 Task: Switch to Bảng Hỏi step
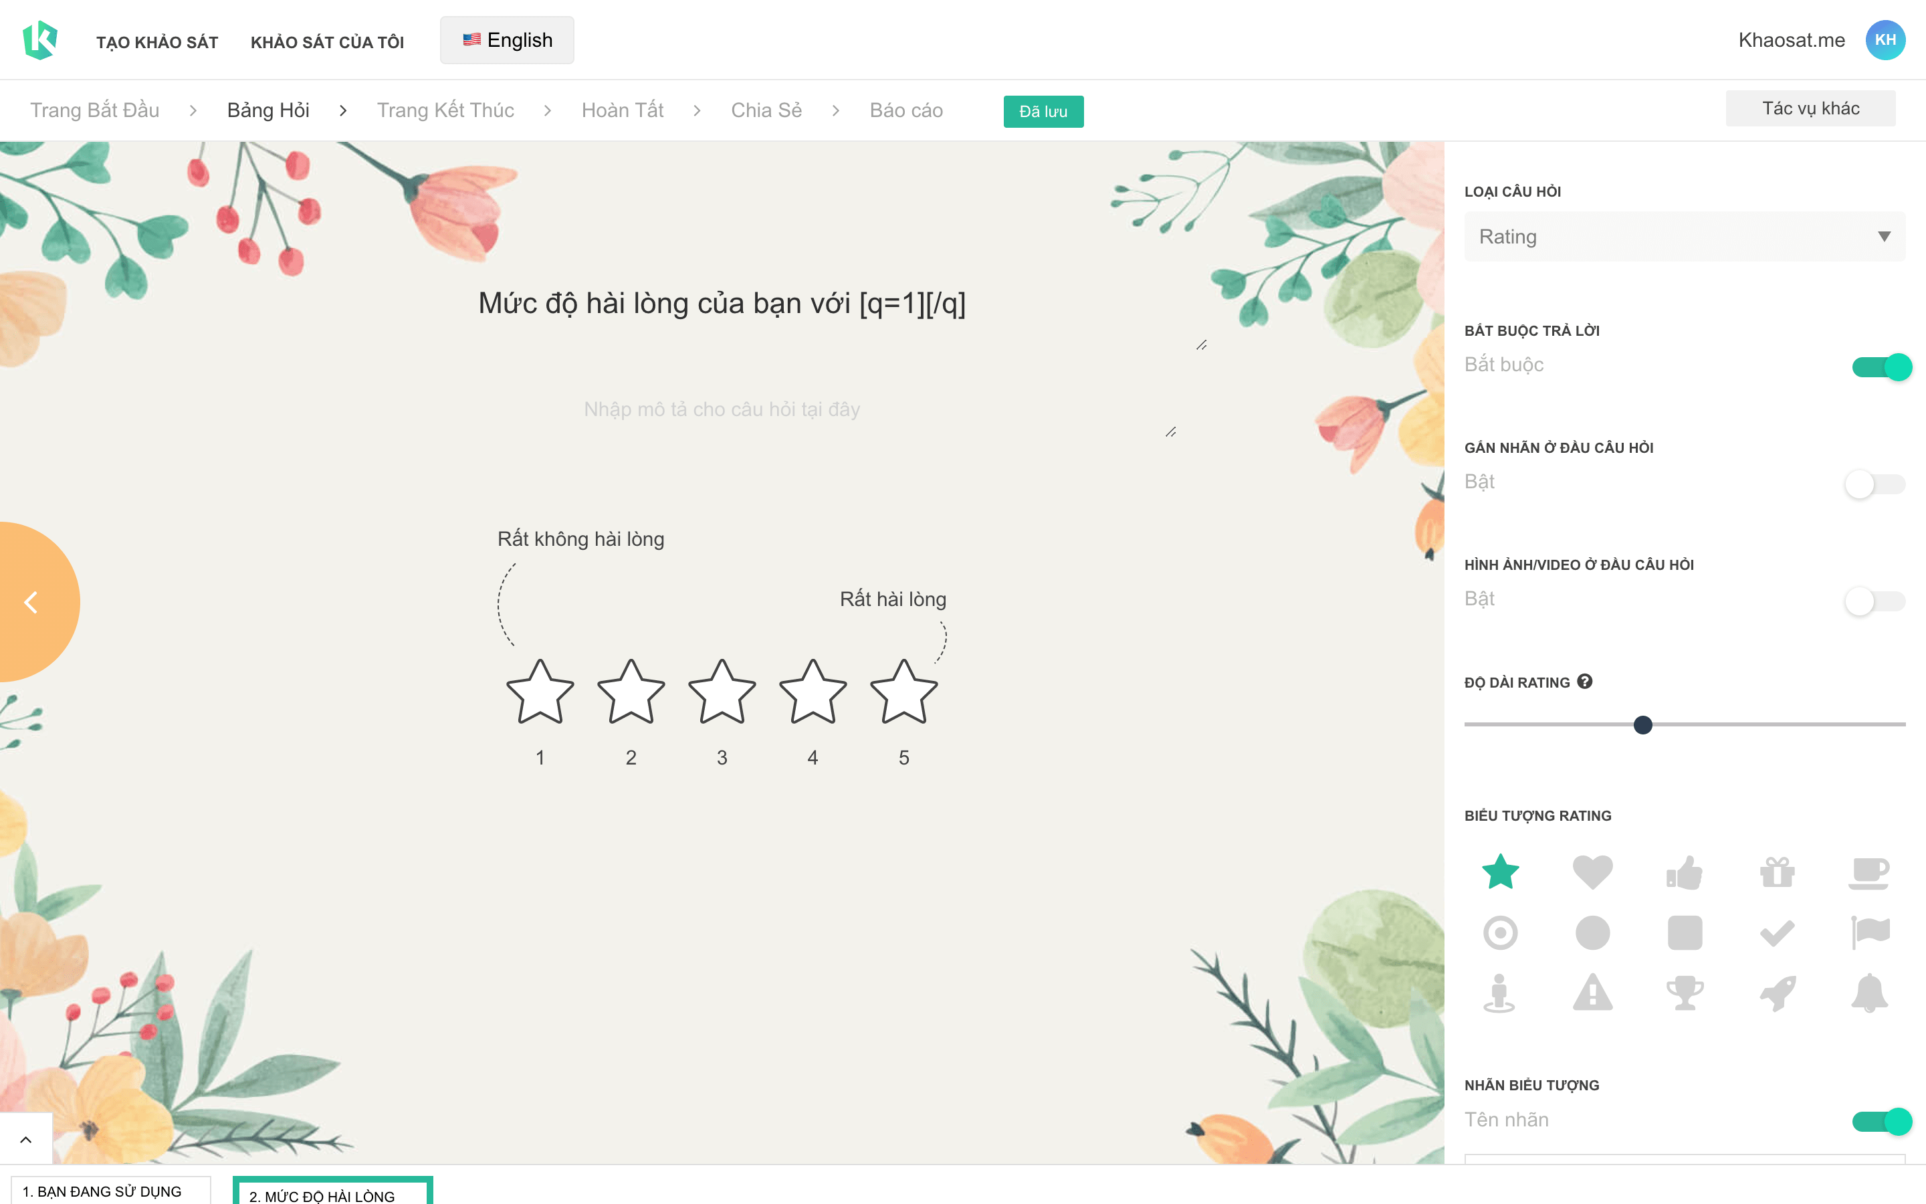[268, 110]
